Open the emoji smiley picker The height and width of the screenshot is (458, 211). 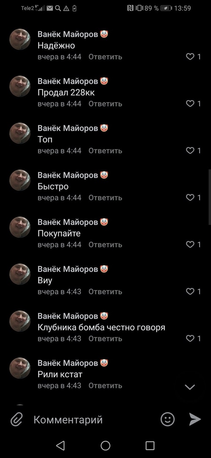pyautogui.click(x=167, y=419)
